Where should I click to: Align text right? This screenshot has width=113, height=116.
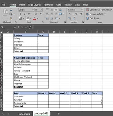tap(56, 14)
